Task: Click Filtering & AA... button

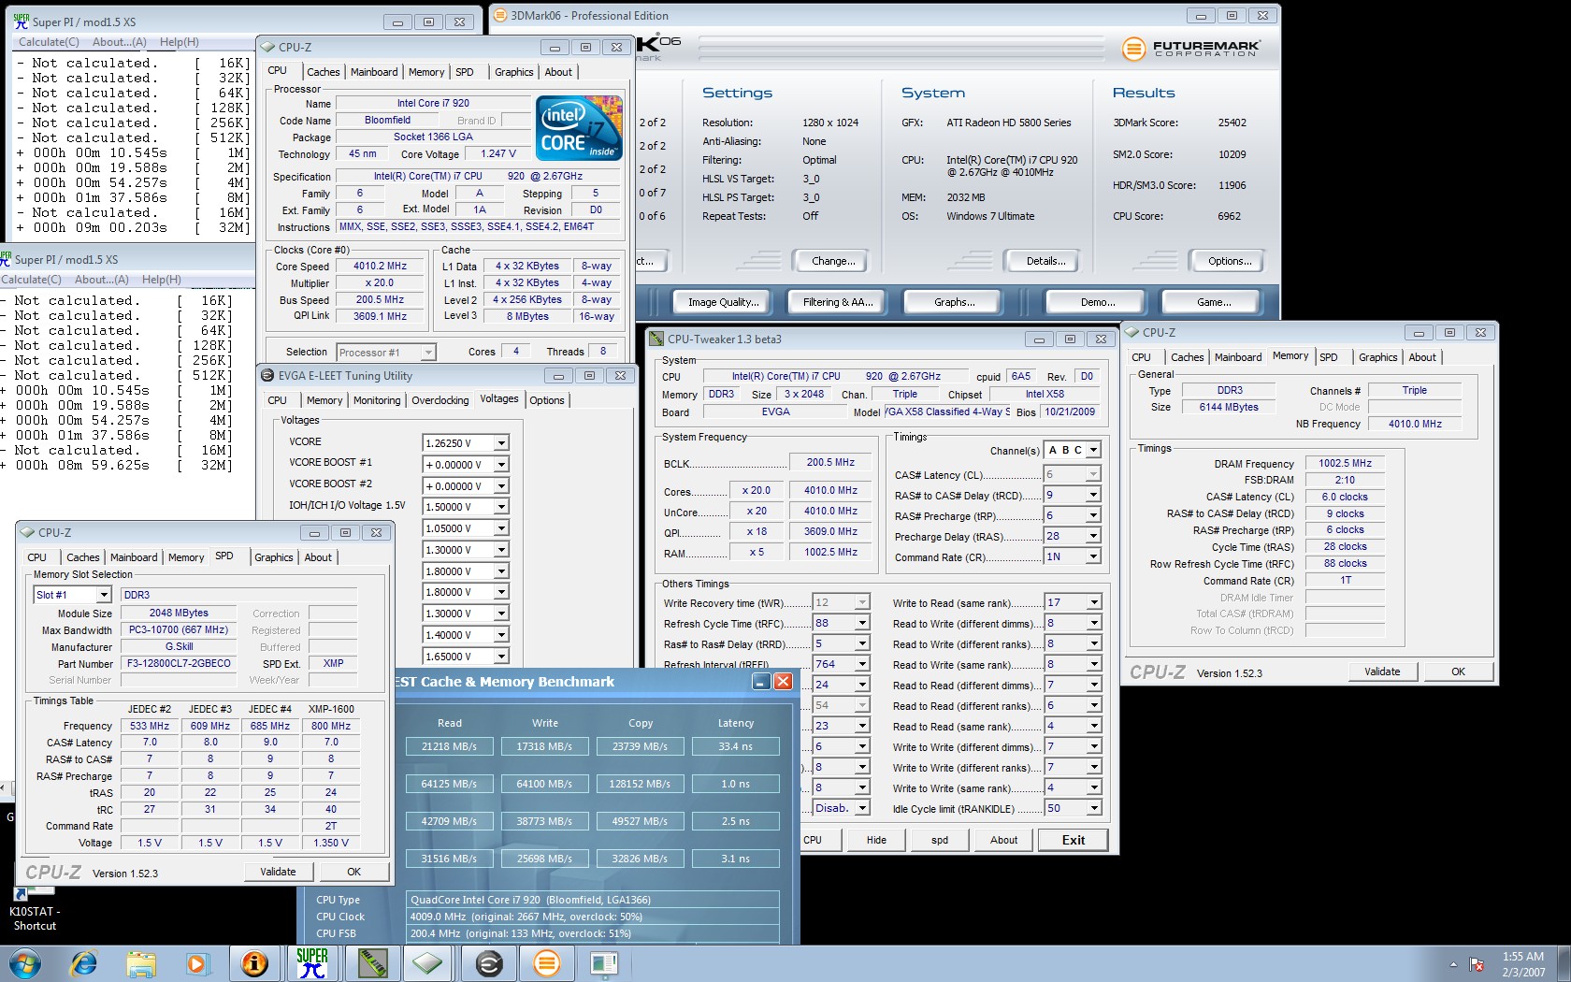Action: coord(838,302)
